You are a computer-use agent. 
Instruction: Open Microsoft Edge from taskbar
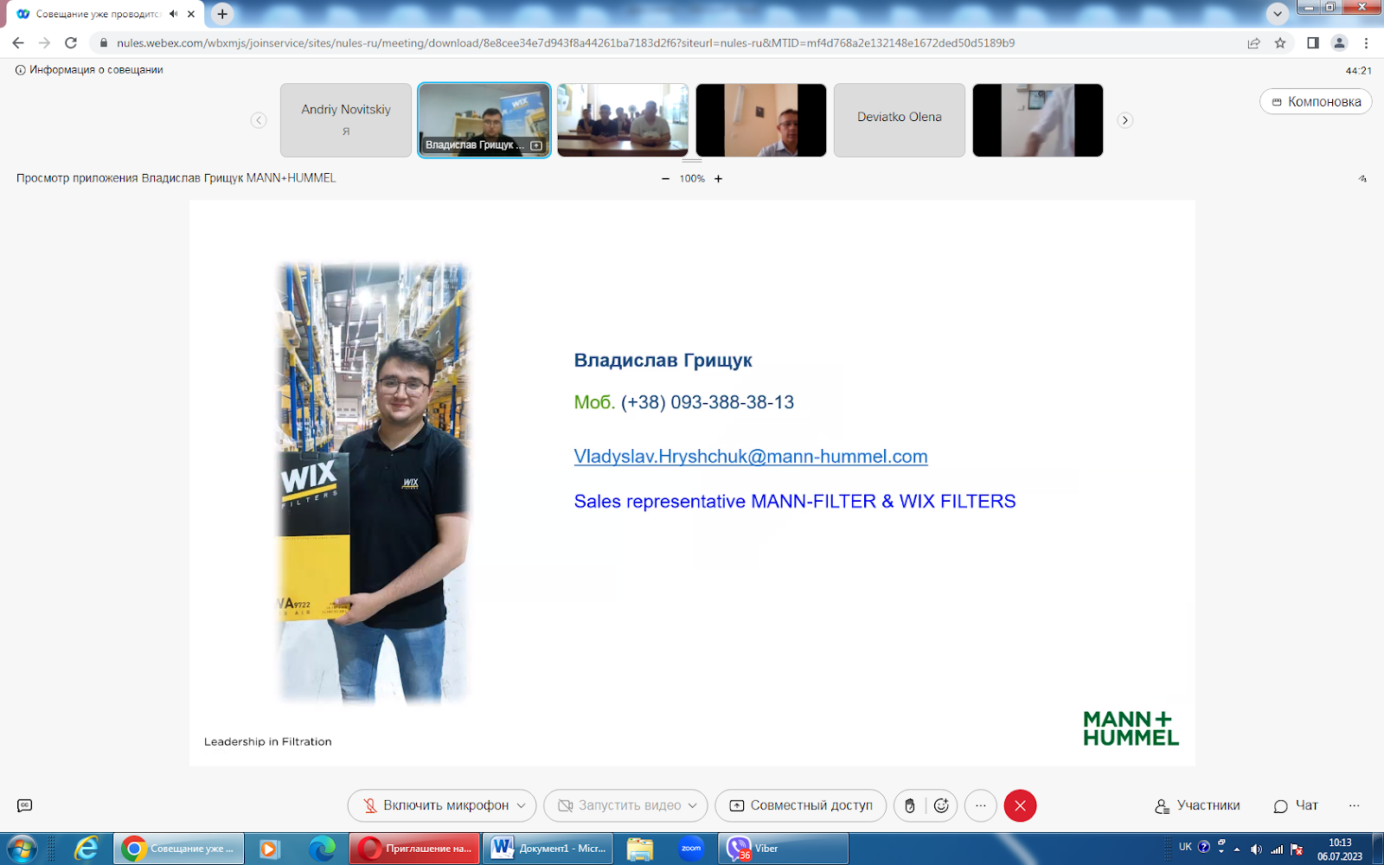click(322, 849)
